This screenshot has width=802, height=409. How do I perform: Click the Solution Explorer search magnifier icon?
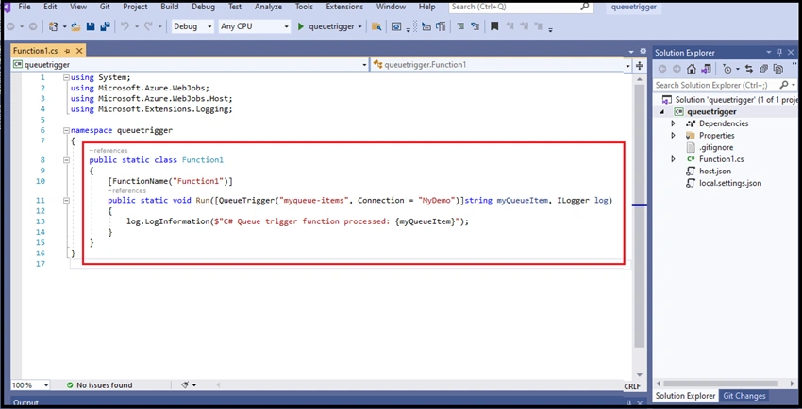point(784,85)
